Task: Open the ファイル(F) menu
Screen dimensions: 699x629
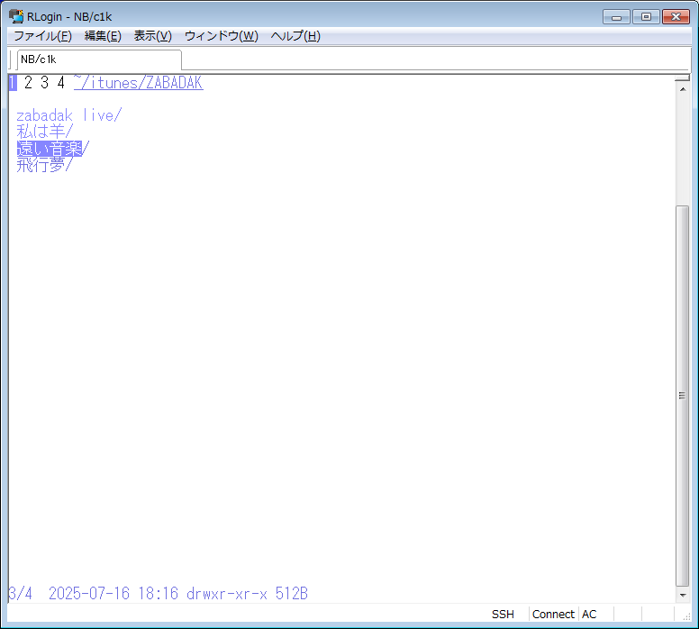Action: click(x=43, y=36)
